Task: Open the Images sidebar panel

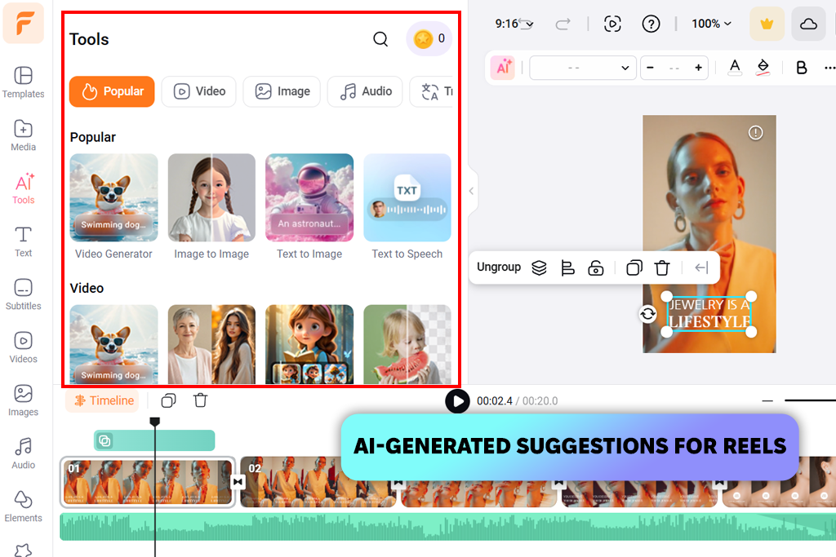Action: click(x=23, y=401)
